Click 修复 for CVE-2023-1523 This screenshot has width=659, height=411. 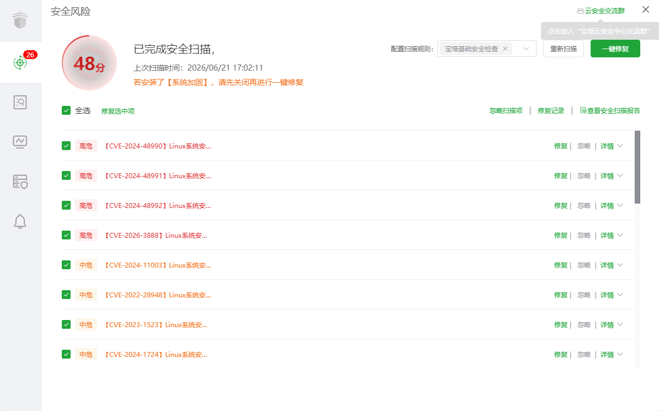point(561,325)
